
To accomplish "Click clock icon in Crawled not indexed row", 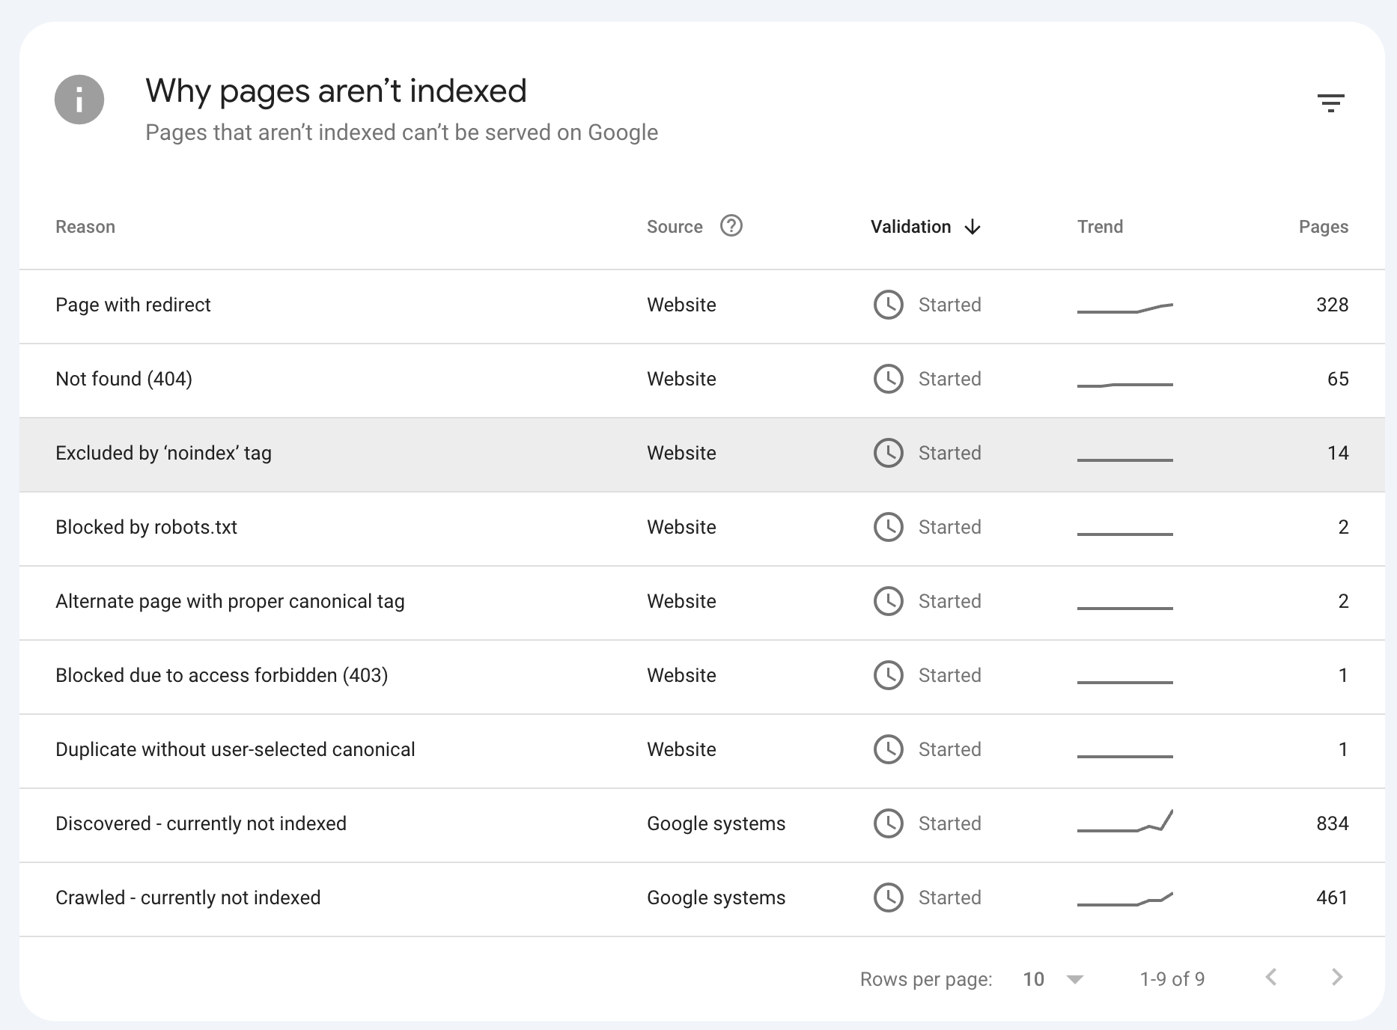I will point(889,898).
